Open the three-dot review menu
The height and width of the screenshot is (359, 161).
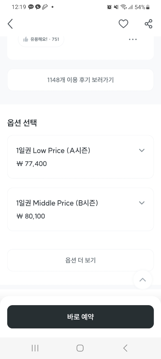pyautogui.click(x=133, y=39)
